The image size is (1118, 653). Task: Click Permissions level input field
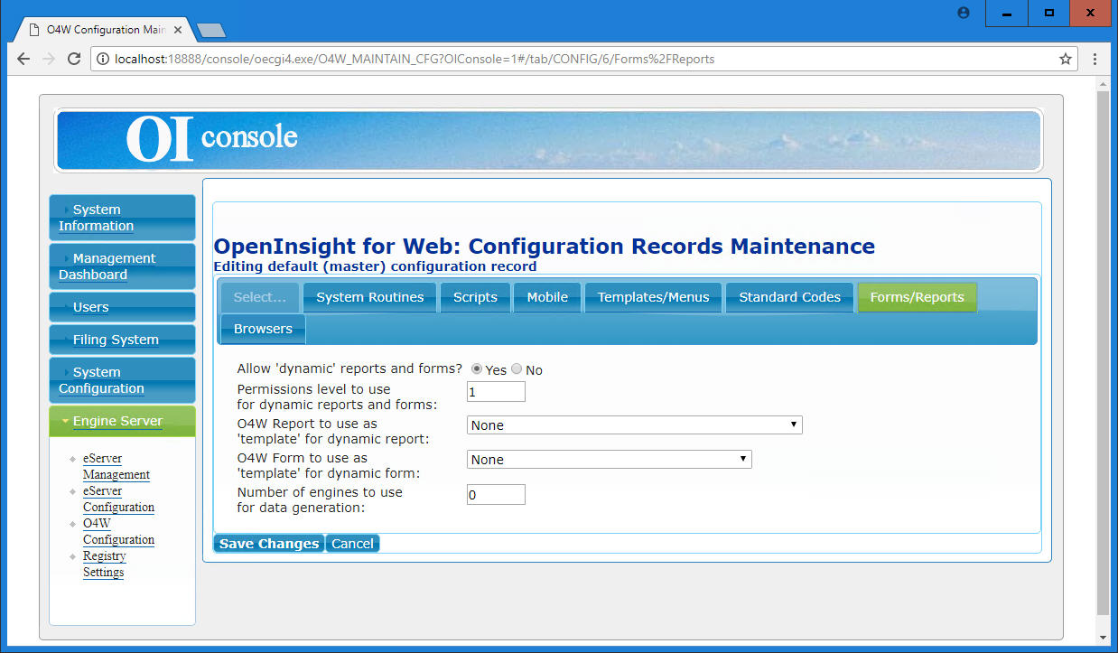point(496,391)
